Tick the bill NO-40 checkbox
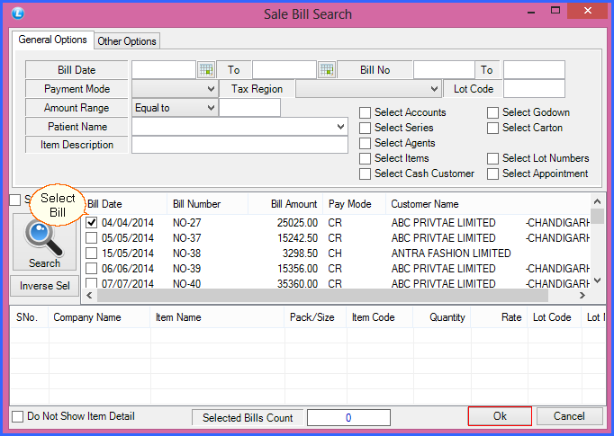 91,283
